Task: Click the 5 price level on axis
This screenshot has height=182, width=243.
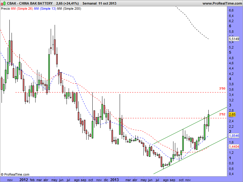Action: (x=230, y=52)
